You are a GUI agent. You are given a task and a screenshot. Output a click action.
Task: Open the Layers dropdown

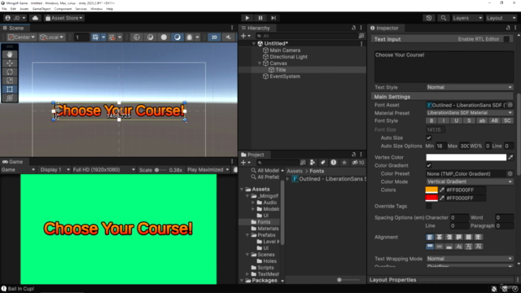[466, 18]
